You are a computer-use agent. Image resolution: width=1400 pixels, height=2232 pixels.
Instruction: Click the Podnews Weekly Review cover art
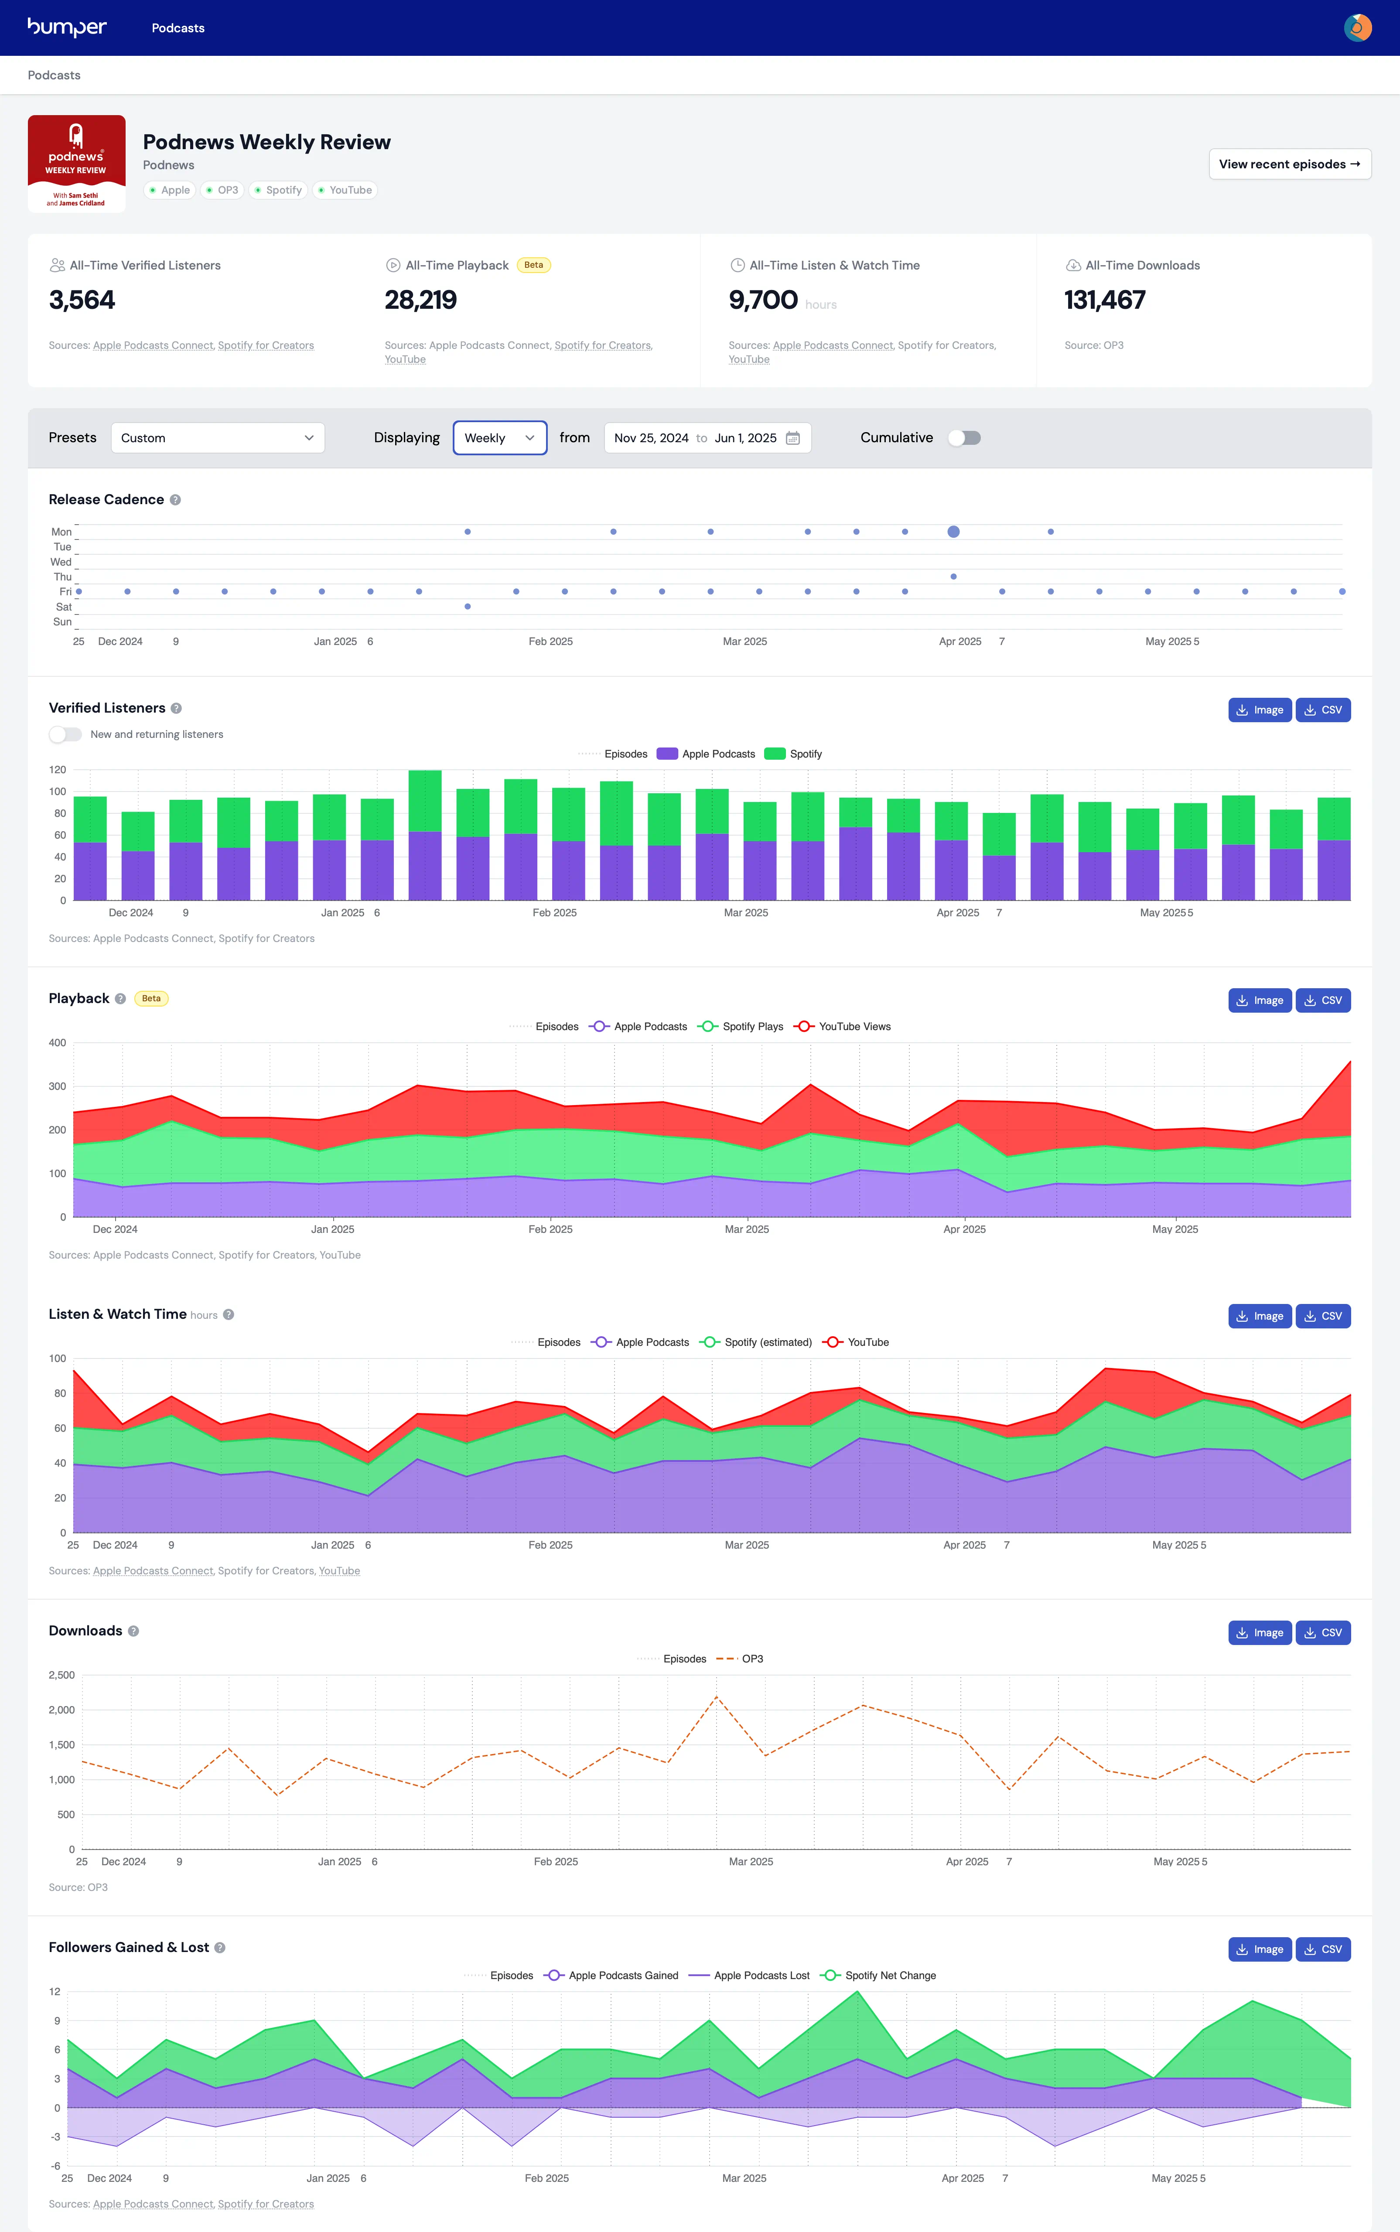point(77,164)
